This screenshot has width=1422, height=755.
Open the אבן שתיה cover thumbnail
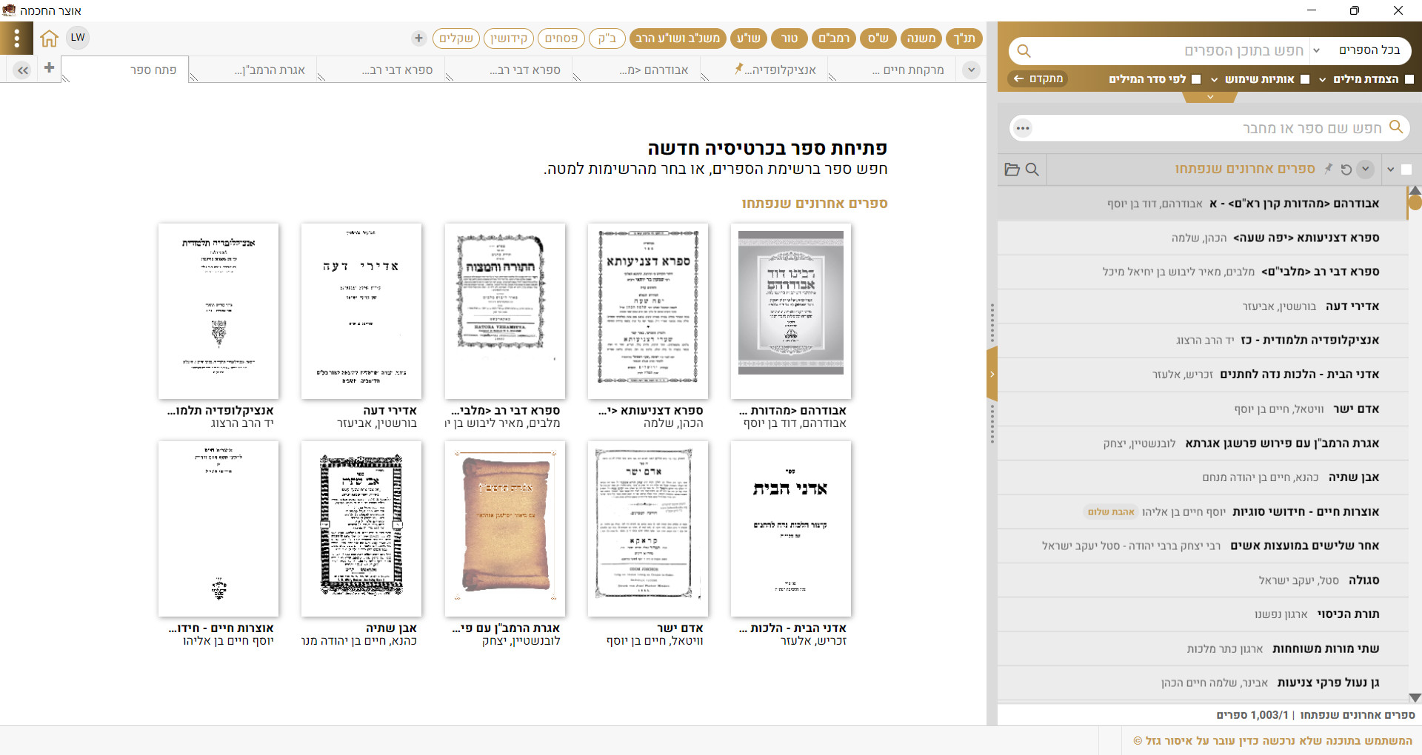pos(361,528)
